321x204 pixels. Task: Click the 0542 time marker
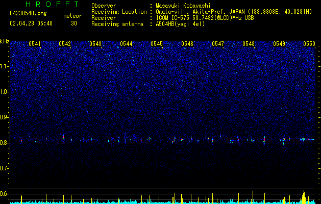[65, 44]
